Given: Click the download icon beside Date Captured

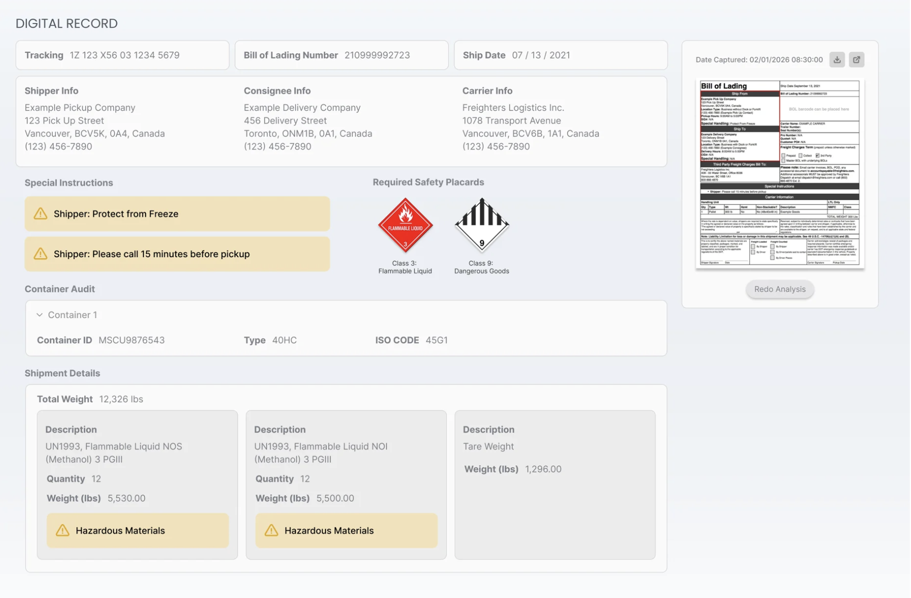Looking at the screenshot, I should pos(837,60).
